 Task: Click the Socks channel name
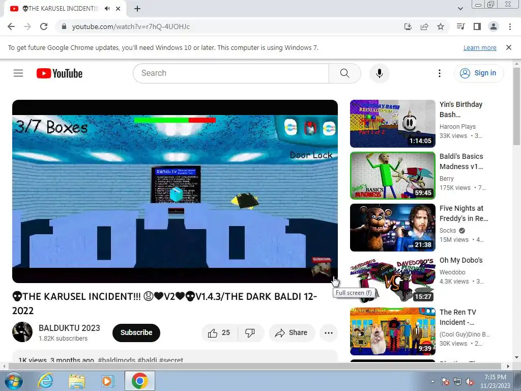click(448, 231)
